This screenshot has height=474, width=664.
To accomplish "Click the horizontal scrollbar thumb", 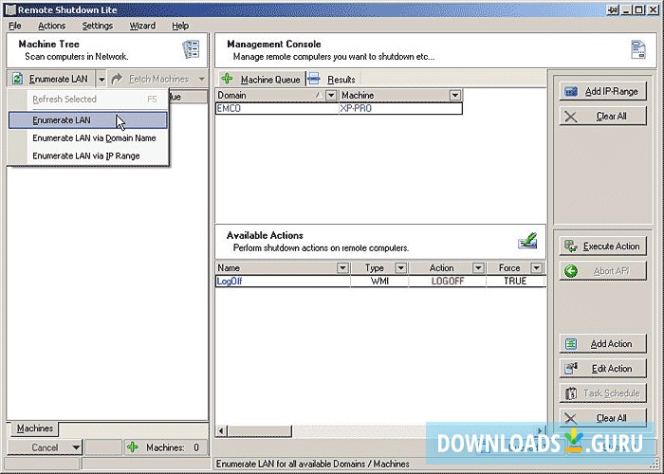I will pyautogui.click(x=260, y=431).
